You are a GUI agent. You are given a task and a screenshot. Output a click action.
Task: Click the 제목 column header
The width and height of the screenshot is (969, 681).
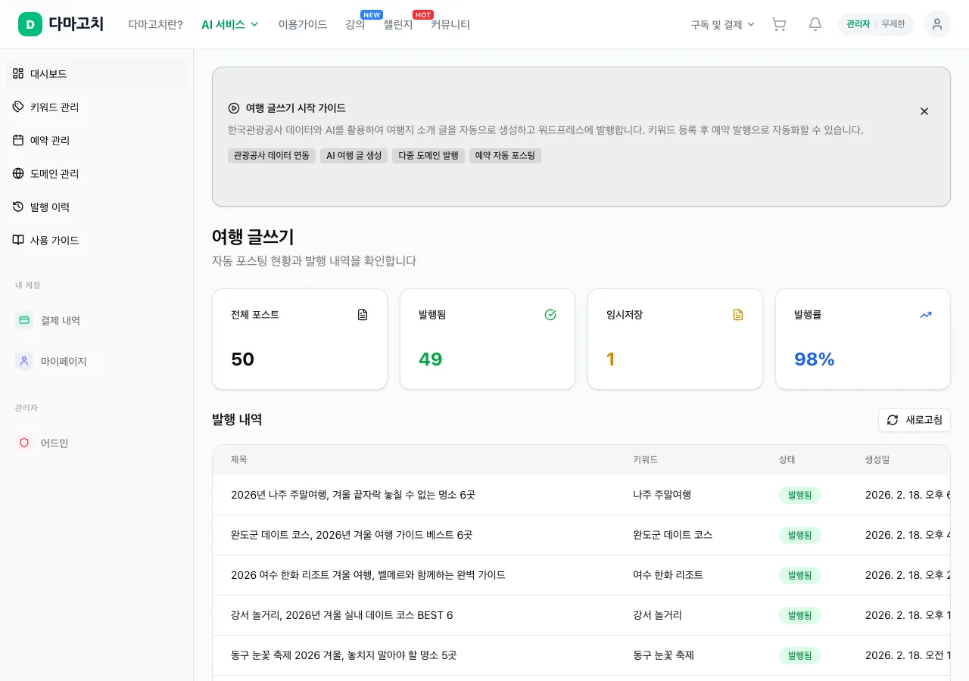click(239, 459)
